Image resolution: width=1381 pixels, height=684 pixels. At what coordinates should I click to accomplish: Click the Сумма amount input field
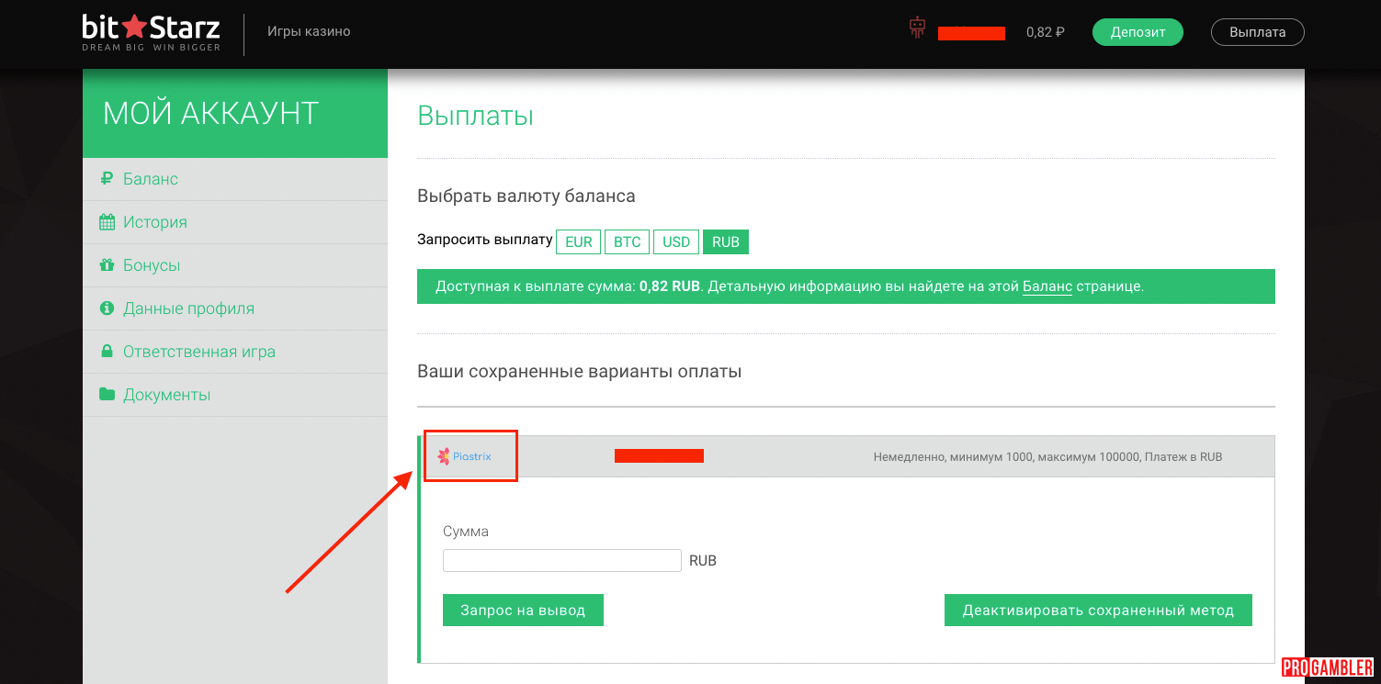[561, 560]
